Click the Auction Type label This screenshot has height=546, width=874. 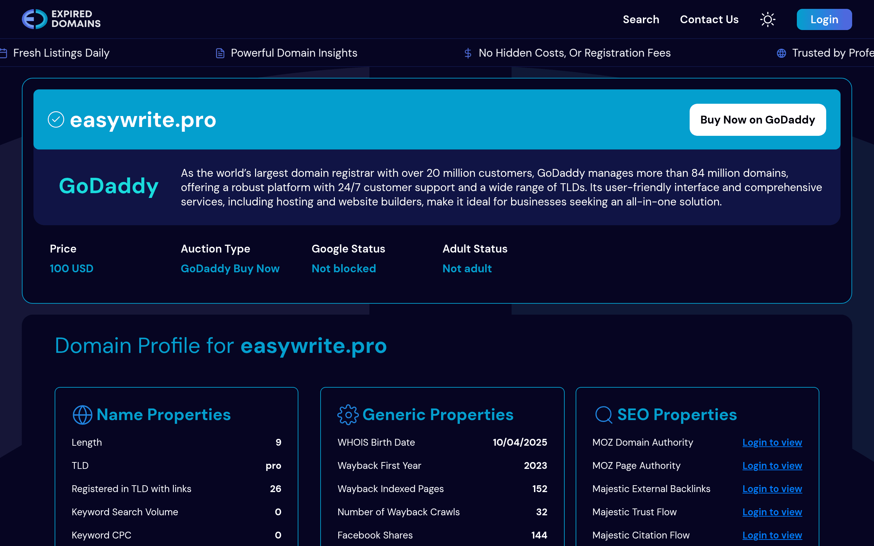[215, 249]
